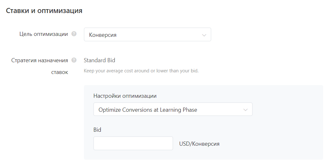Screen dimensions: 332x166
Task: Select the Конверсия value text in dropdown
Action: click(x=103, y=35)
